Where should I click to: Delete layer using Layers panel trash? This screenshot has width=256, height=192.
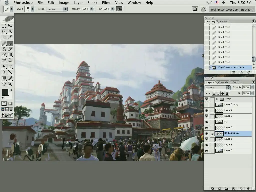(248, 189)
